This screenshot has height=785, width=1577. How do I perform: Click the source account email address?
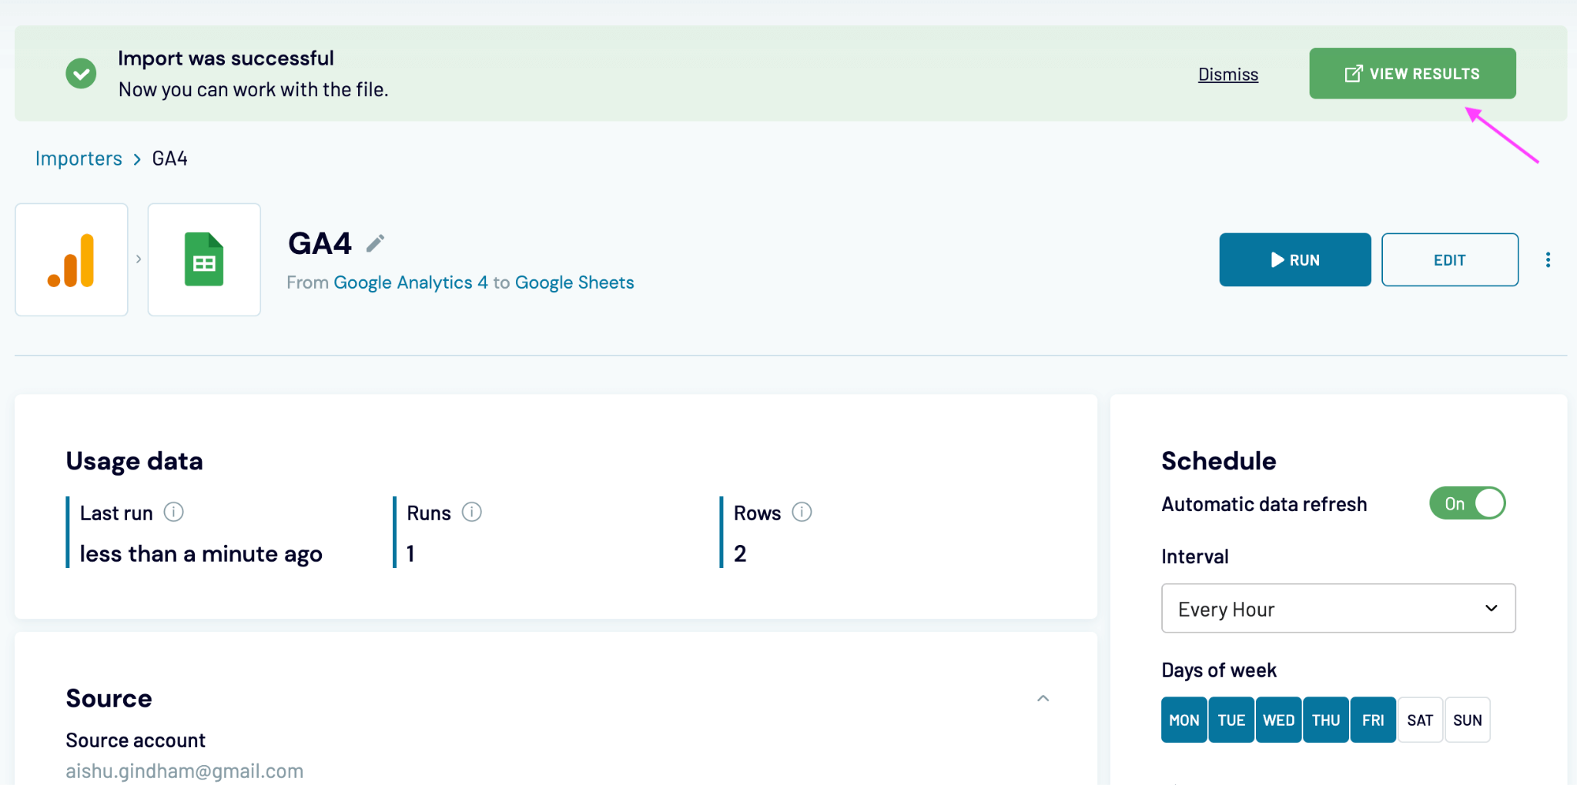pyautogui.click(x=184, y=770)
